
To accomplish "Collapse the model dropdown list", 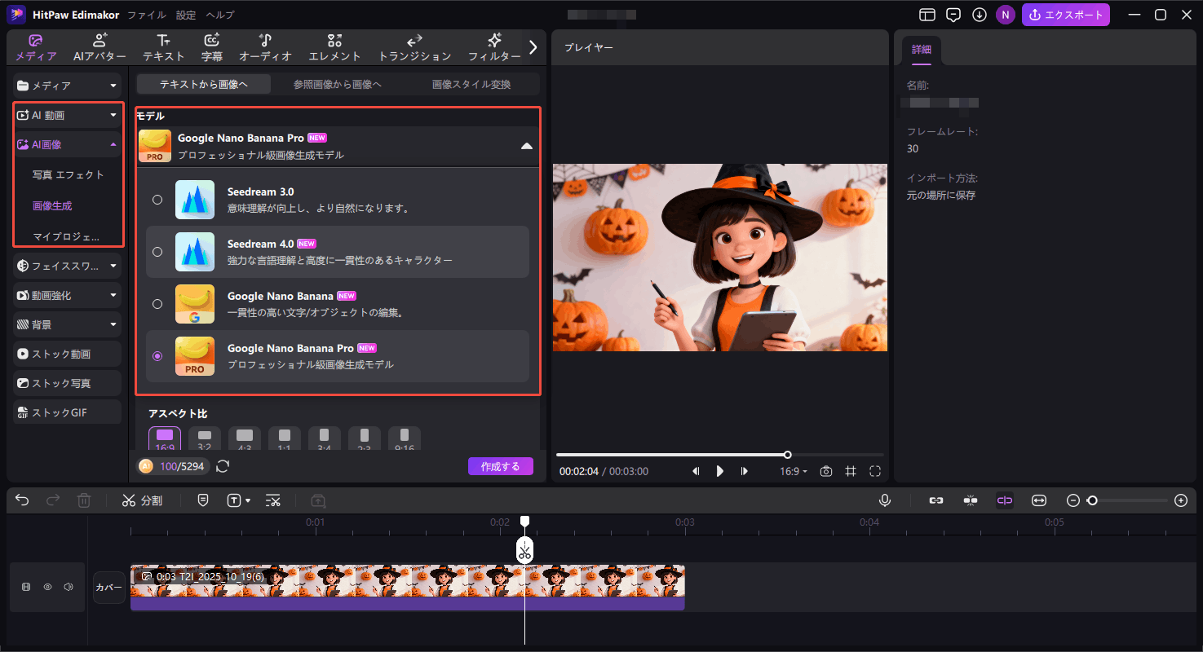I will [x=526, y=146].
